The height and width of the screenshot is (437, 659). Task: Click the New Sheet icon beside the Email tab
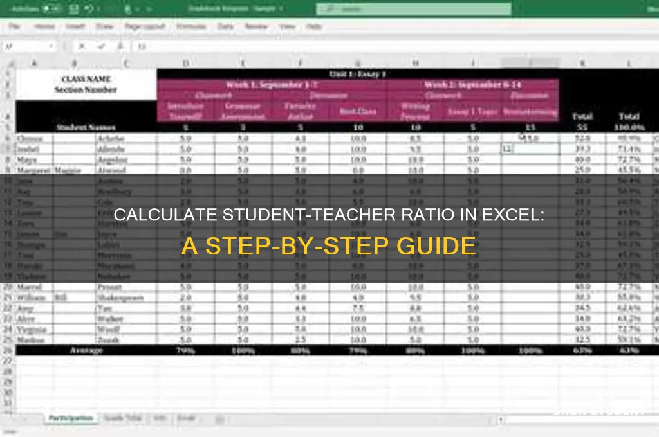pyautogui.click(x=219, y=420)
